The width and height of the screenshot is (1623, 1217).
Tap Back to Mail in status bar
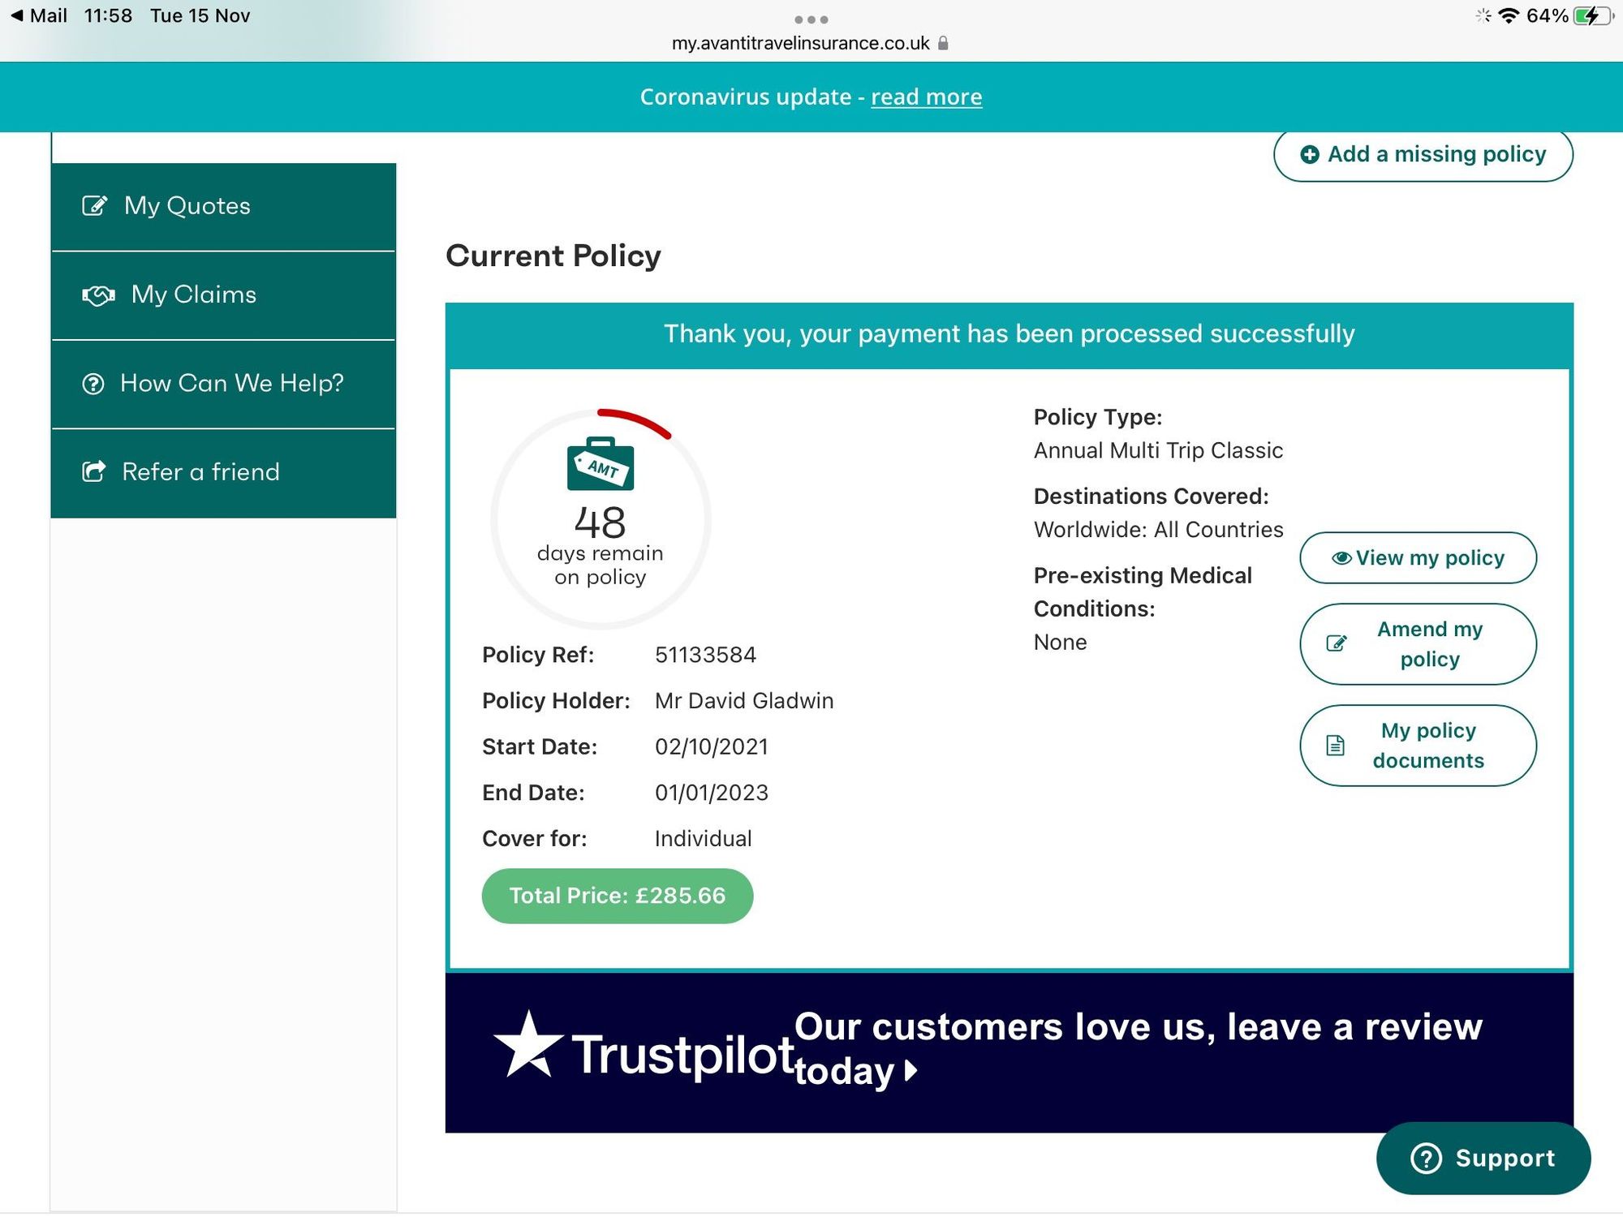[39, 16]
